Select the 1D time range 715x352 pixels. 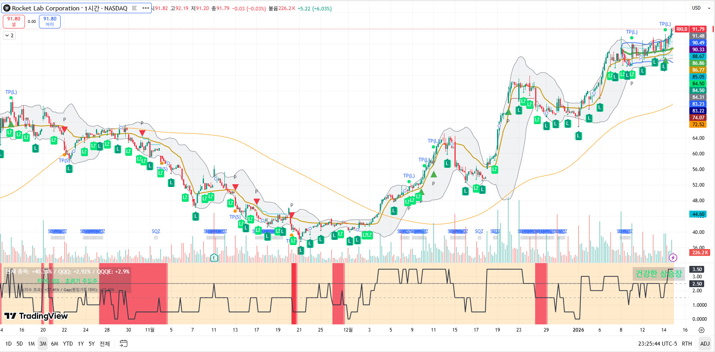[x=8, y=344]
